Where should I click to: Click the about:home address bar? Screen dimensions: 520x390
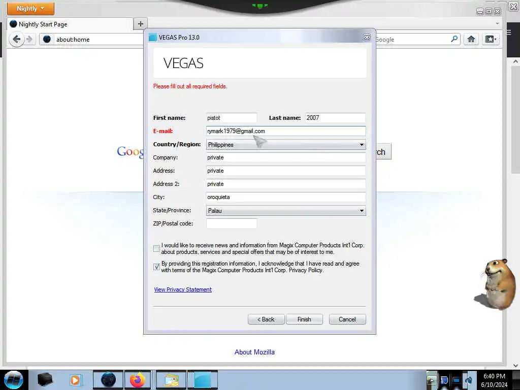(x=91, y=40)
